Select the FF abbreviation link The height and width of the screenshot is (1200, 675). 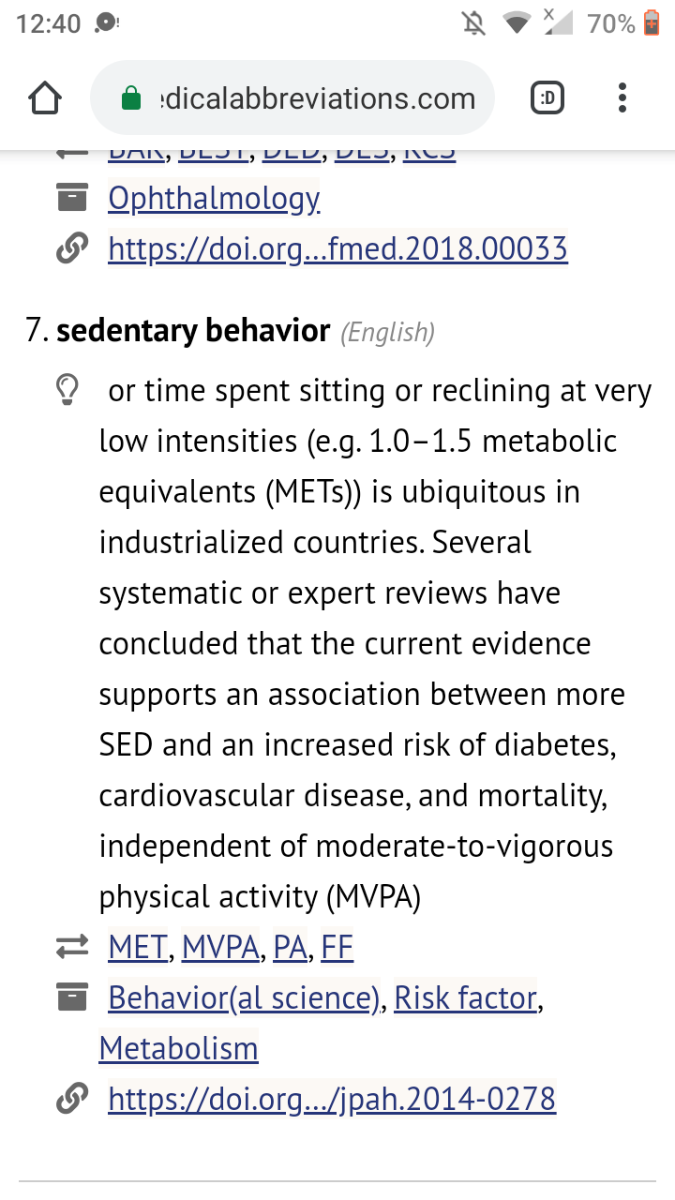[x=337, y=948]
